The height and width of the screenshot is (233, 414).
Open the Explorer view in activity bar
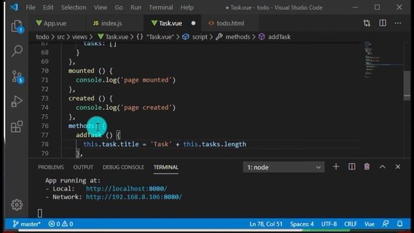(x=17, y=27)
